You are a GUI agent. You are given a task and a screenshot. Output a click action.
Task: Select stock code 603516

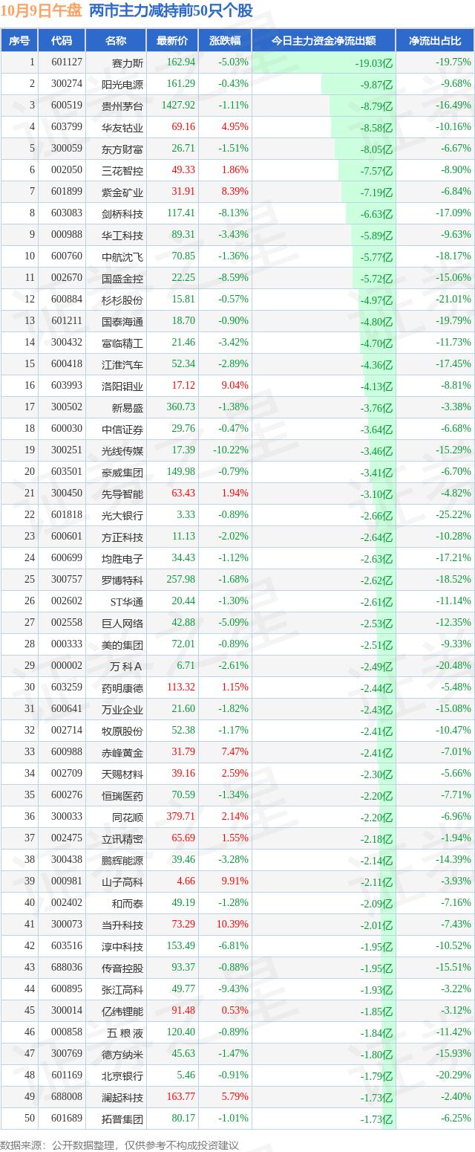[x=67, y=946]
